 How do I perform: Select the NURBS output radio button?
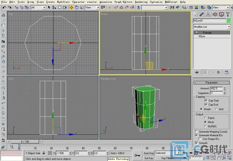click(205, 126)
